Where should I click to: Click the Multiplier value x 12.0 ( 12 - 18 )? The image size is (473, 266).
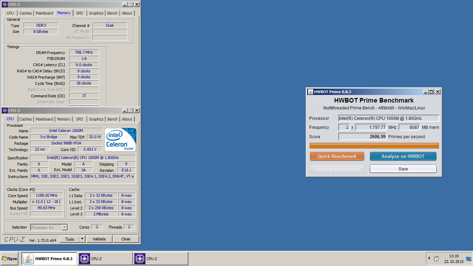[47, 202]
